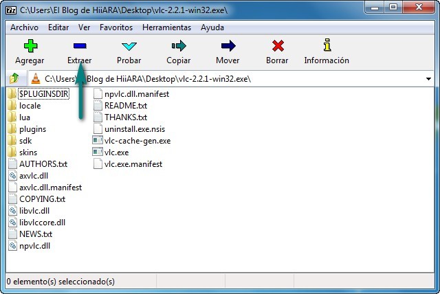Click the npvlc.dll file icon
Screen dimensions: 440x294
(x=12, y=246)
